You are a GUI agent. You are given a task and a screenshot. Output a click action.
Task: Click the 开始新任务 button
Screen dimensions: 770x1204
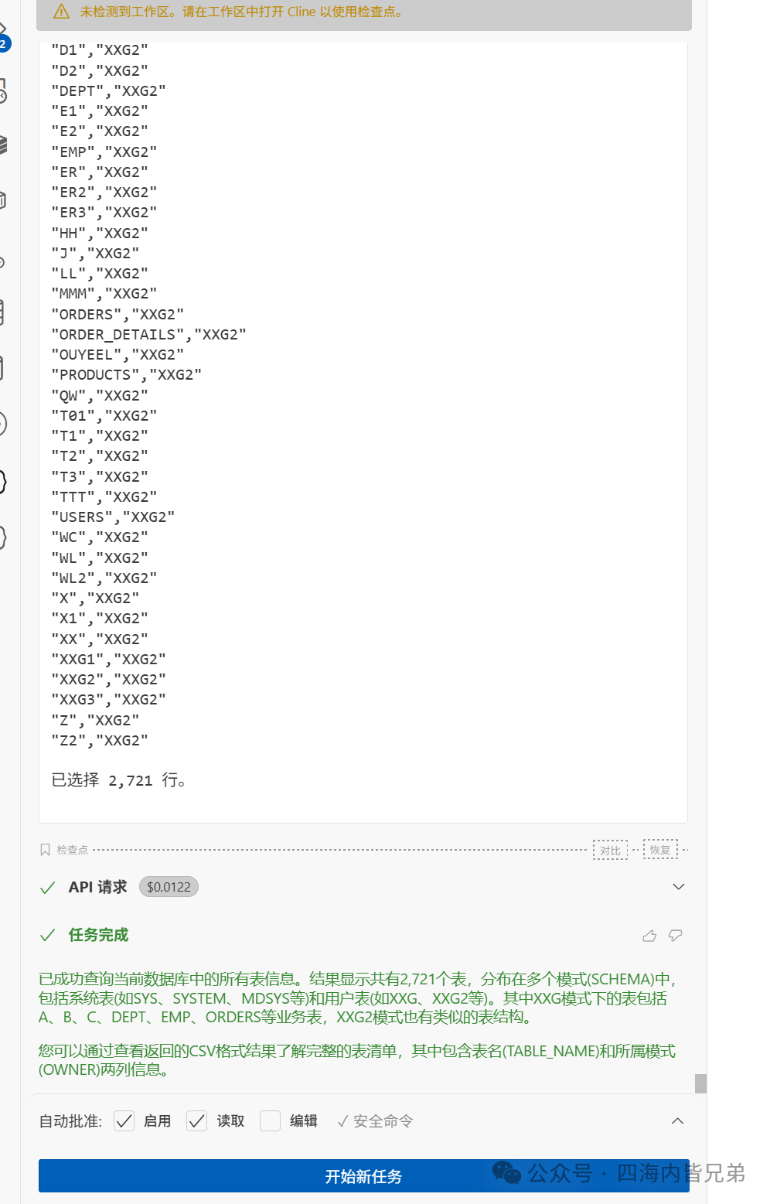363,1176
